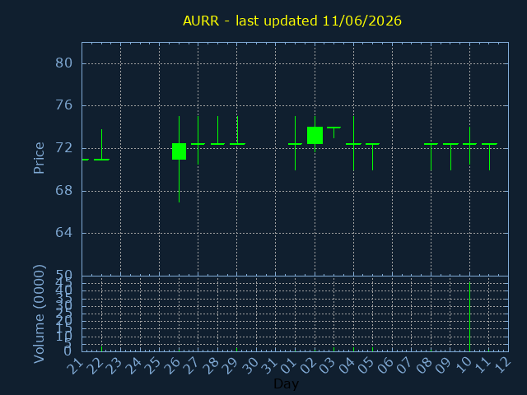
Task: Click the day 27 price candlestick
Action: point(198,141)
